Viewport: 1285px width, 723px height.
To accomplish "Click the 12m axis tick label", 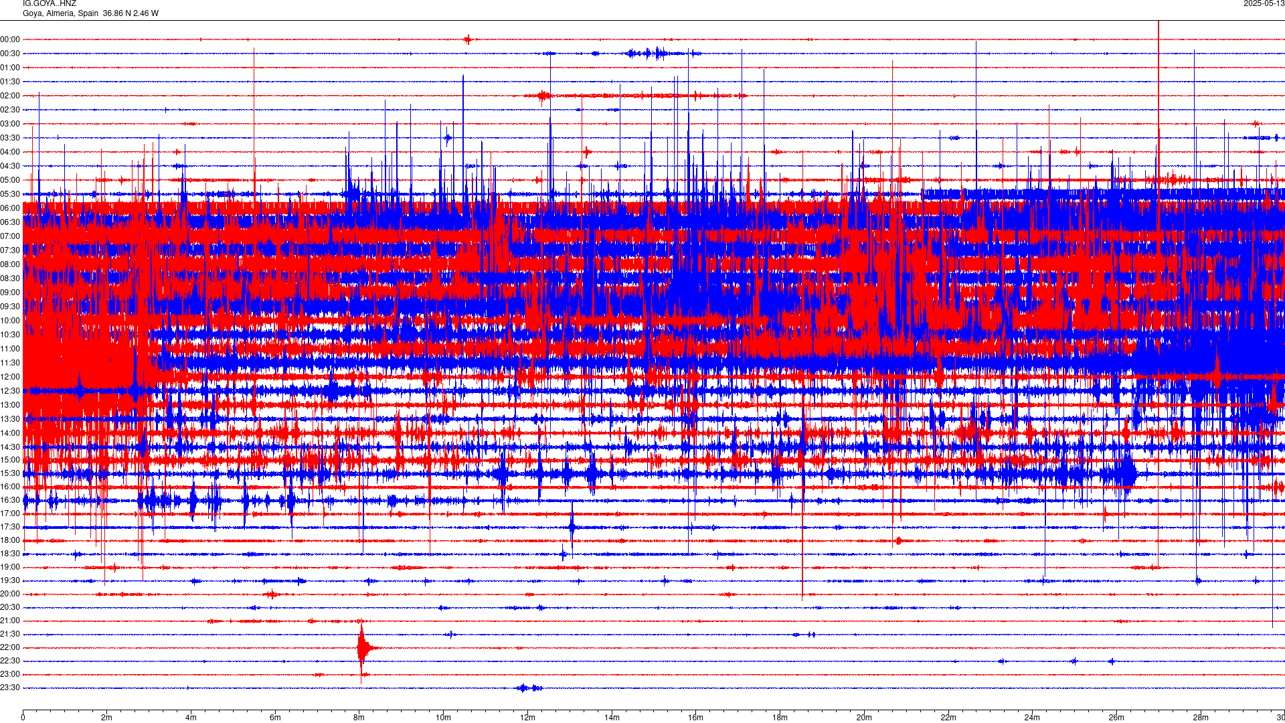I will [x=527, y=718].
